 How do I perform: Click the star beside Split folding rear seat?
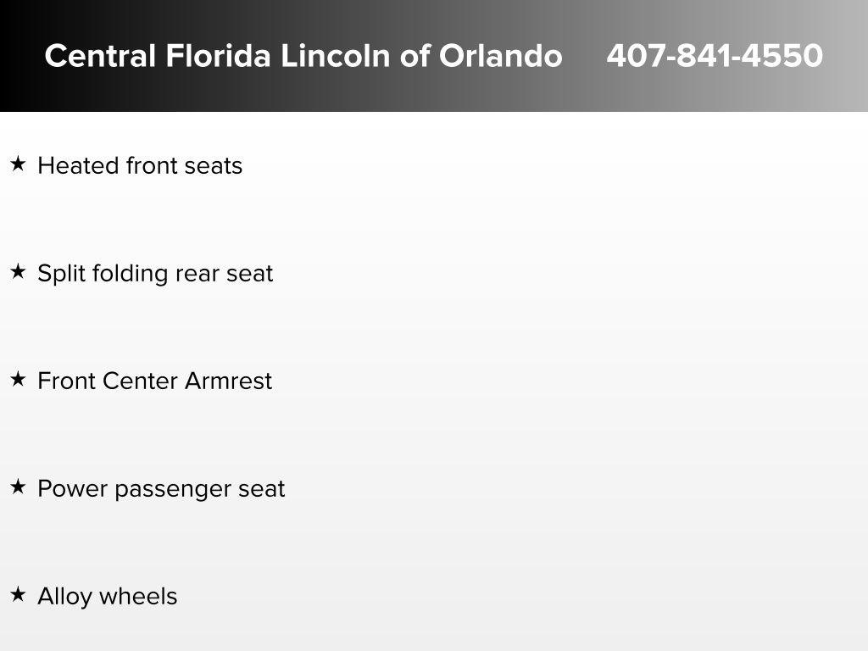pos(18,271)
